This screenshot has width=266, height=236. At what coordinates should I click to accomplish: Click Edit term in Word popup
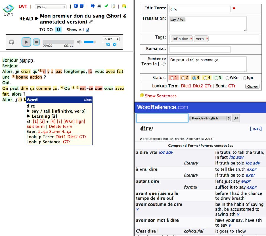(35, 127)
